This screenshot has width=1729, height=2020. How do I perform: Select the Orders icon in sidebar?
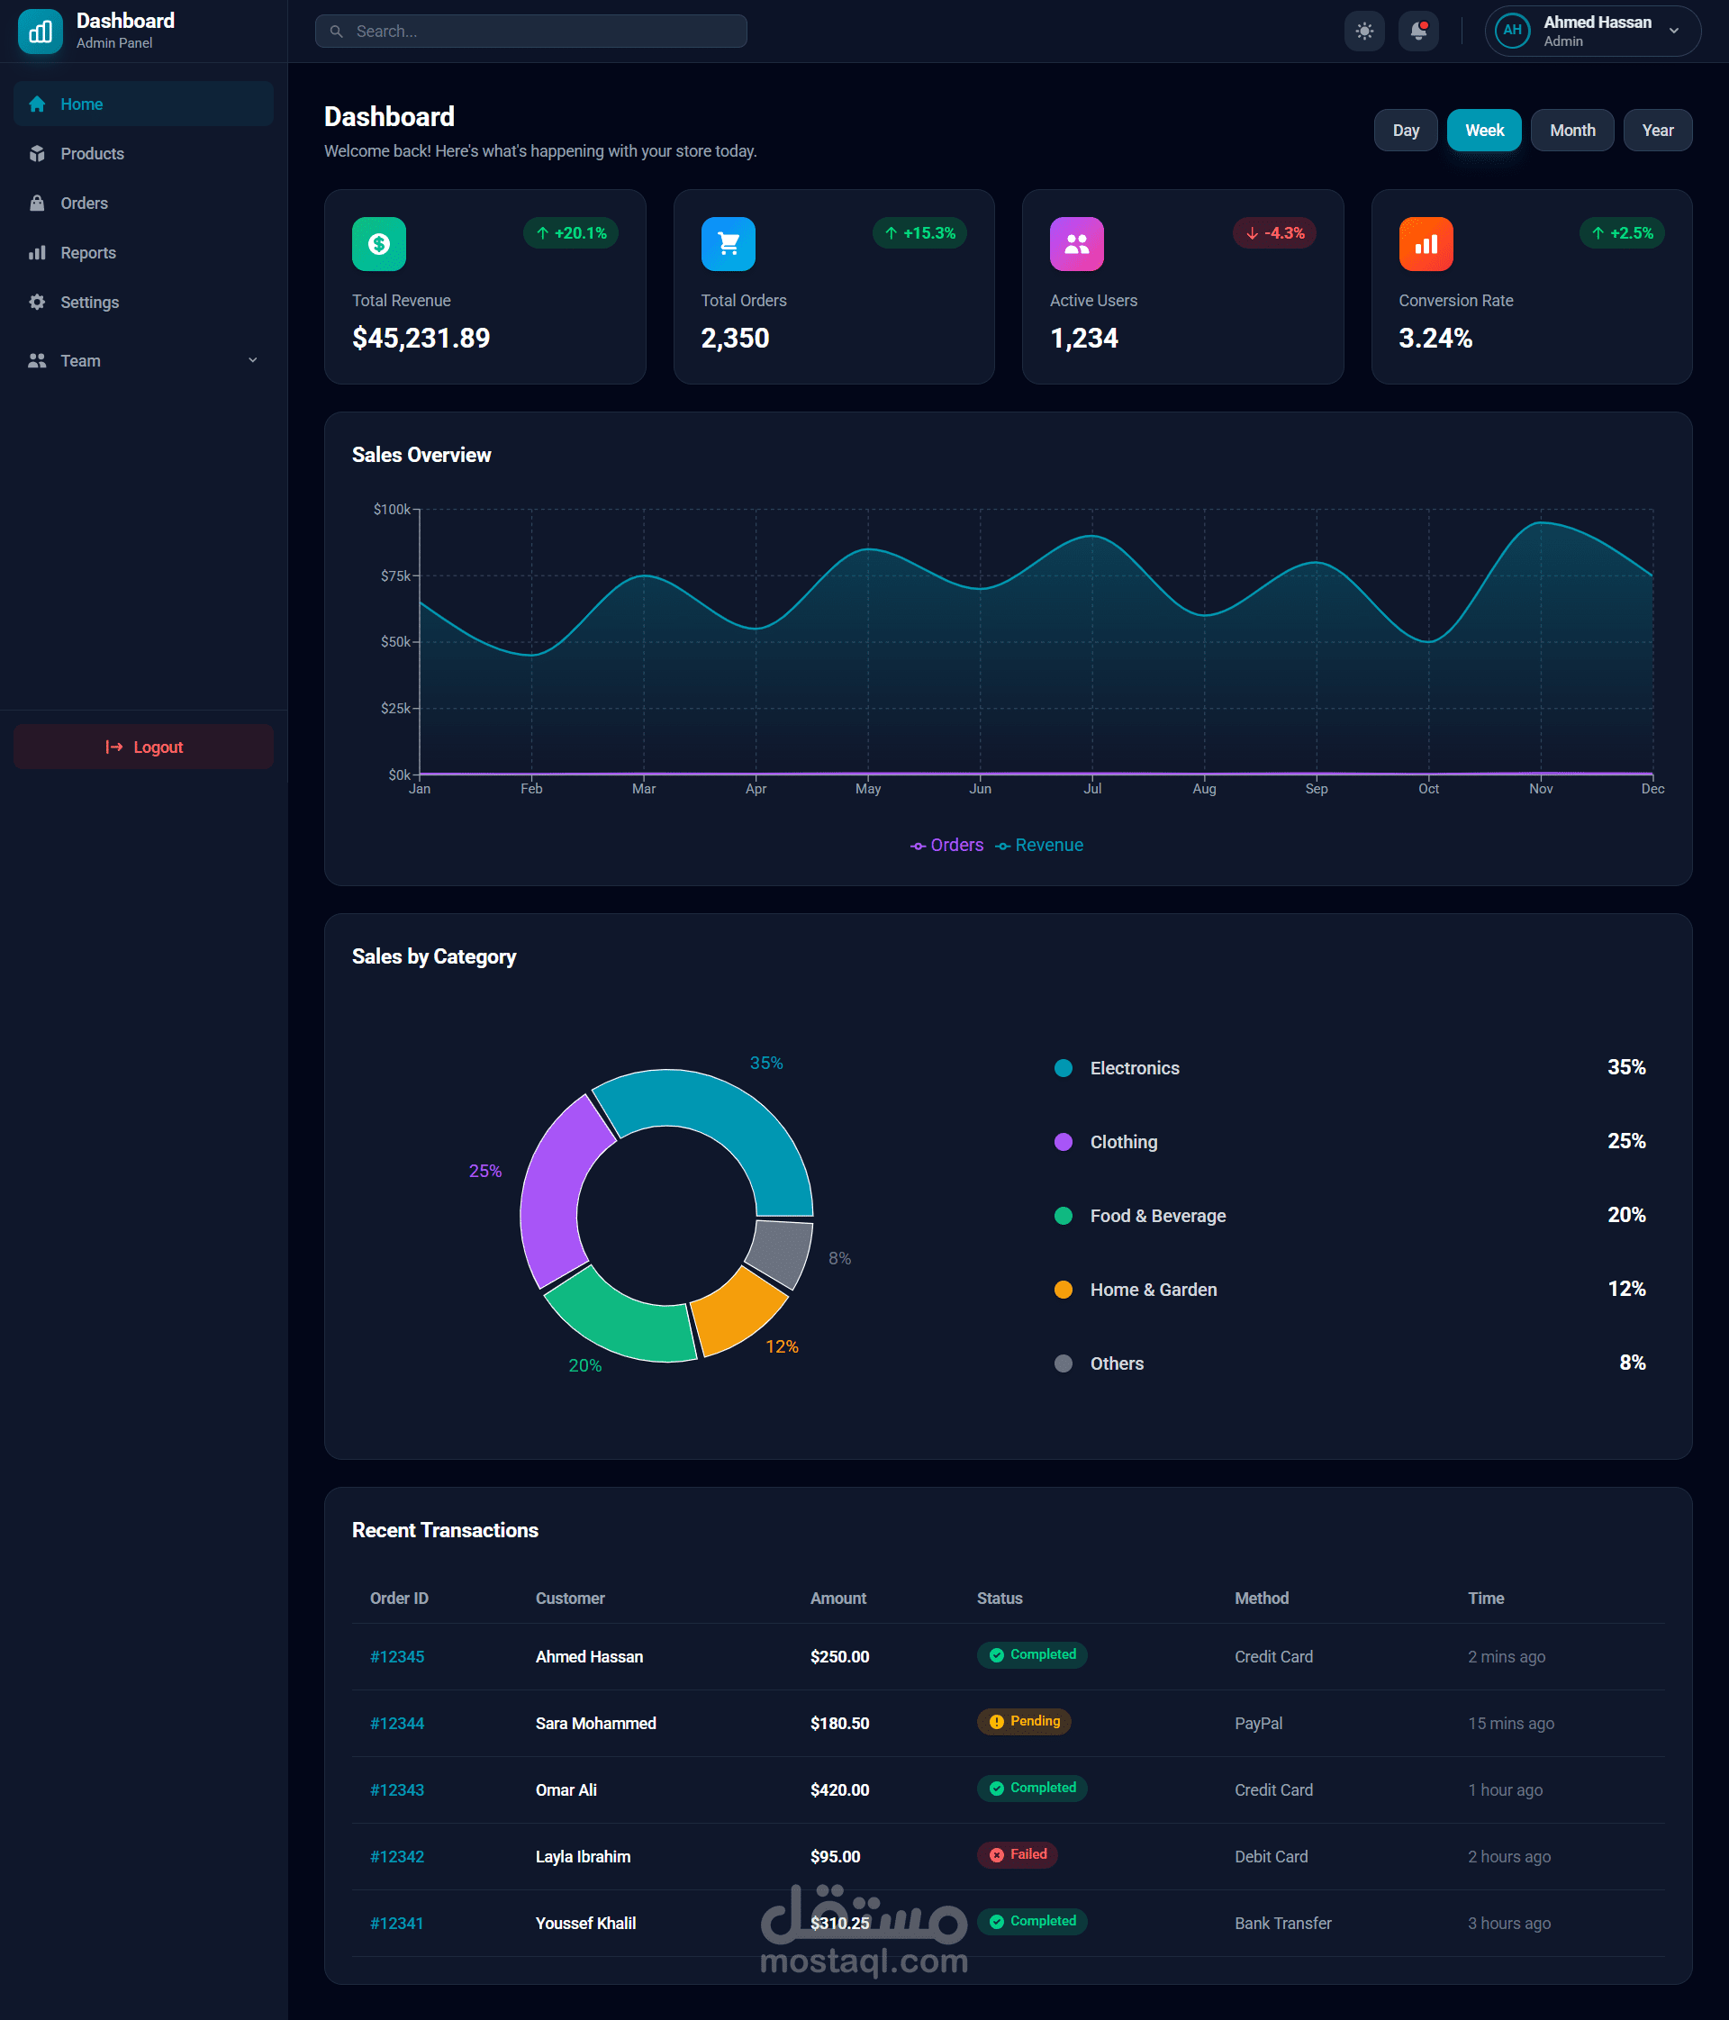click(37, 203)
